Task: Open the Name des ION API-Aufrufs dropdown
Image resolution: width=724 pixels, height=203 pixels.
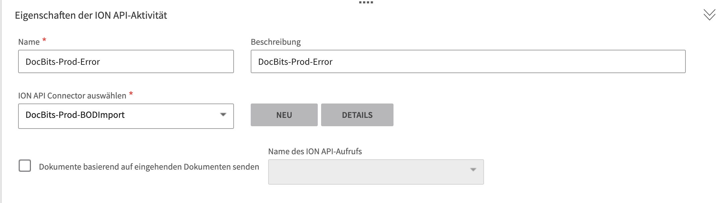Action: pyautogui.click(x=375, y=172)
